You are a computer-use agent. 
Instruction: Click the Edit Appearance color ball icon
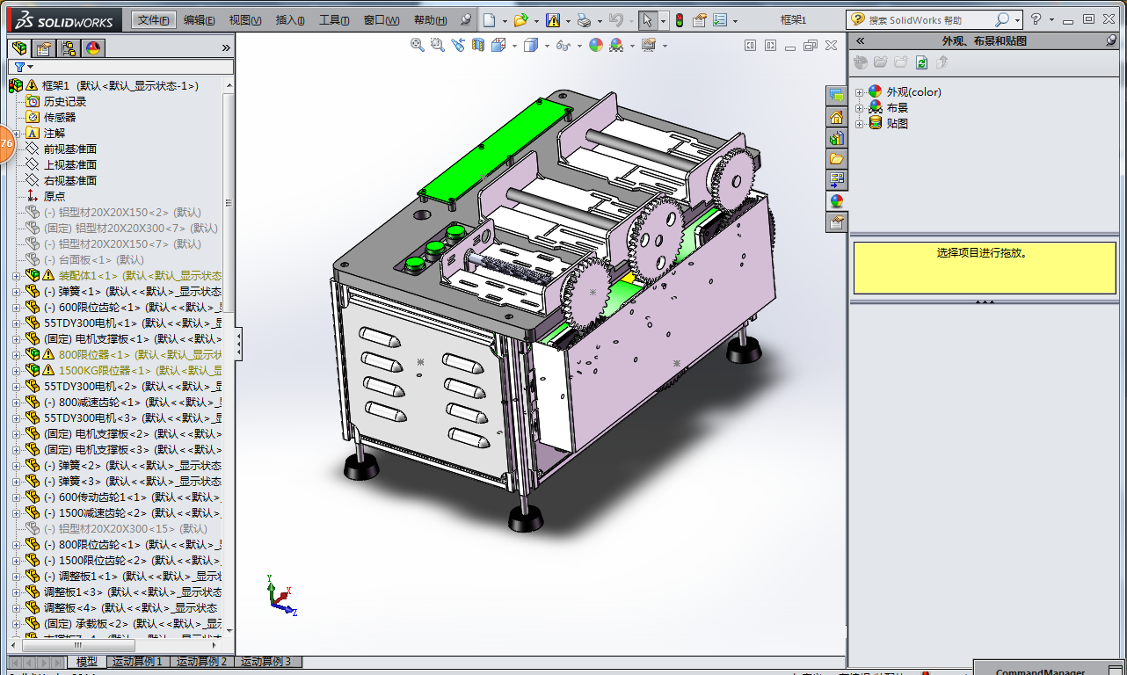point(596,45)
